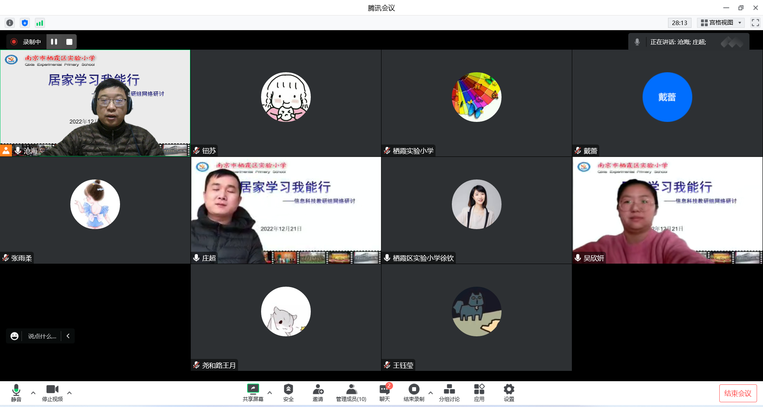
Task: Click the mic icon beside 吴欣妍
Action: (x=578, y=258)
